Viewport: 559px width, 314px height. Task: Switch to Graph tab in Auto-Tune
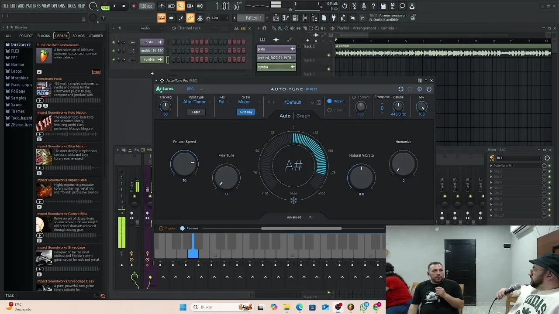coord(303,116)
